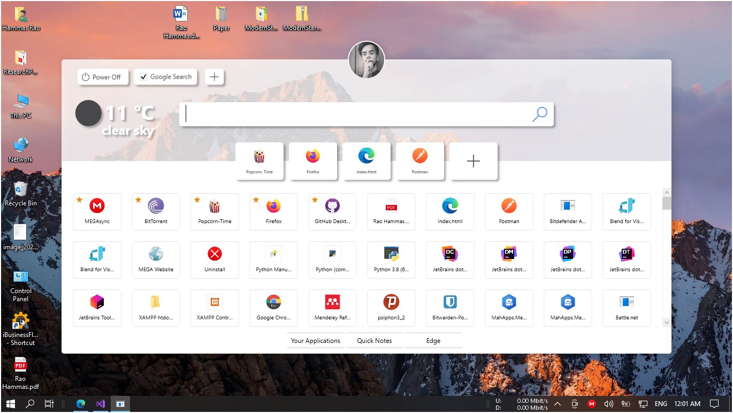
Task: Switch to the Your Applications tab
Action: click(x=316, y=340)
